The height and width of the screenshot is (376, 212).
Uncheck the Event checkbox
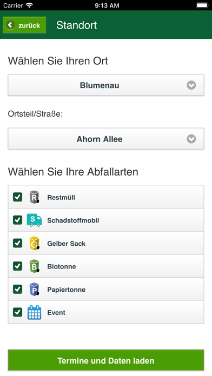[x=17, y=312]
